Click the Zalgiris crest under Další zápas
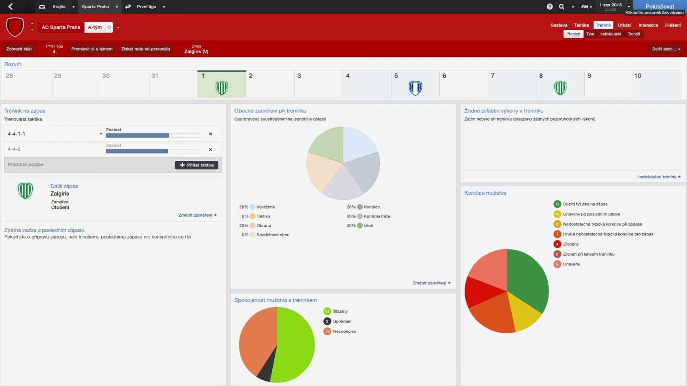Image resolution: width=687 pixels, height=386 pixels. pos(25,191)
